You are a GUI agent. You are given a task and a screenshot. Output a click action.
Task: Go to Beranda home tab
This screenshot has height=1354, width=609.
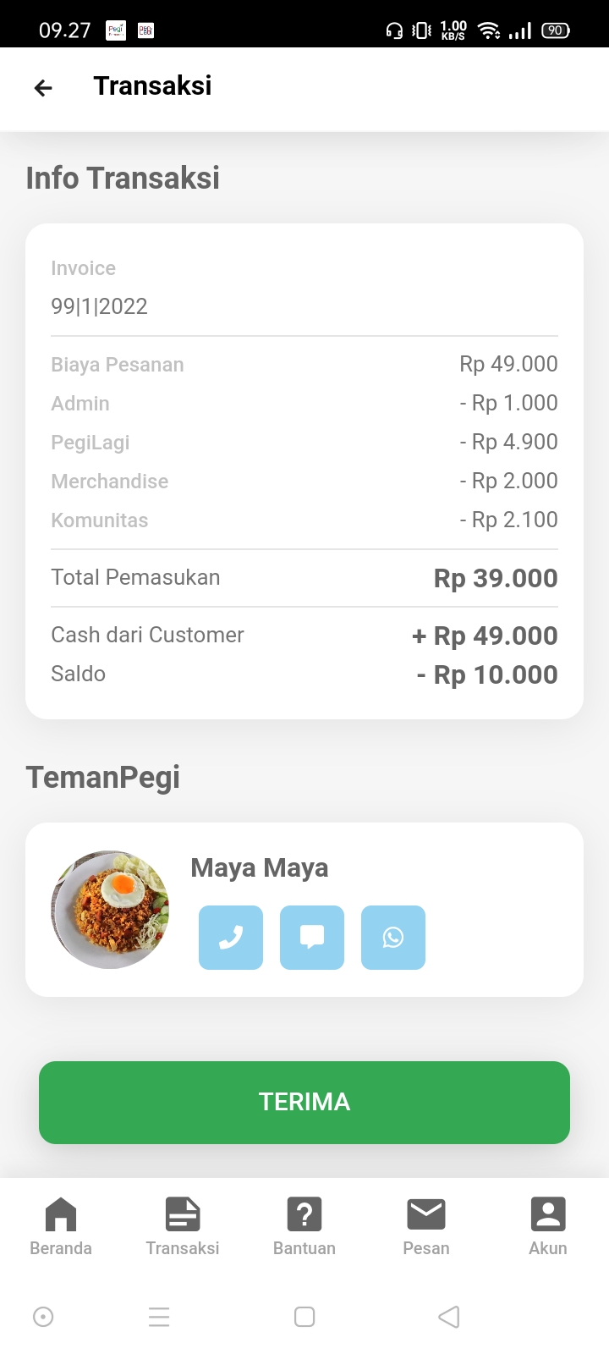pyautogui.click(x=61, y=1225)
